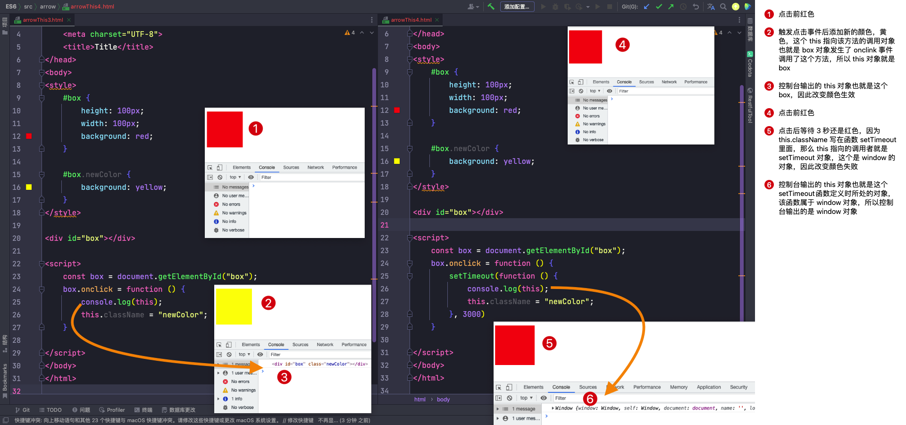Open search everywhere magnifier icon

pos(723,7)
